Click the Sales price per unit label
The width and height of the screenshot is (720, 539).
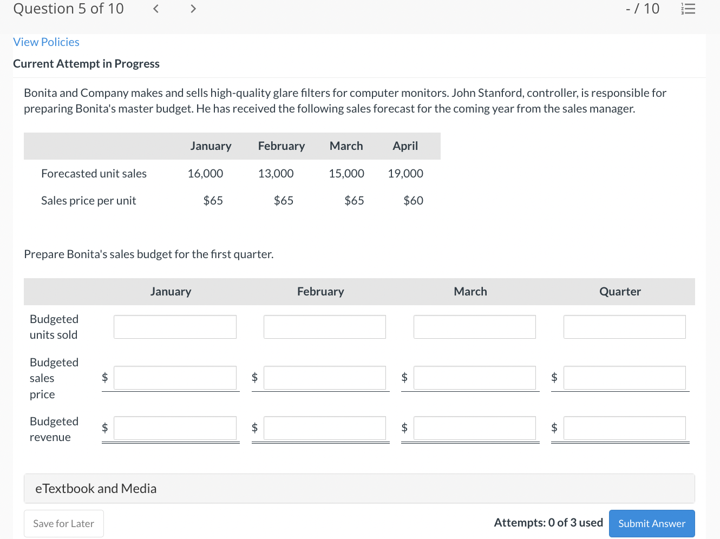(x=88, y=201)
